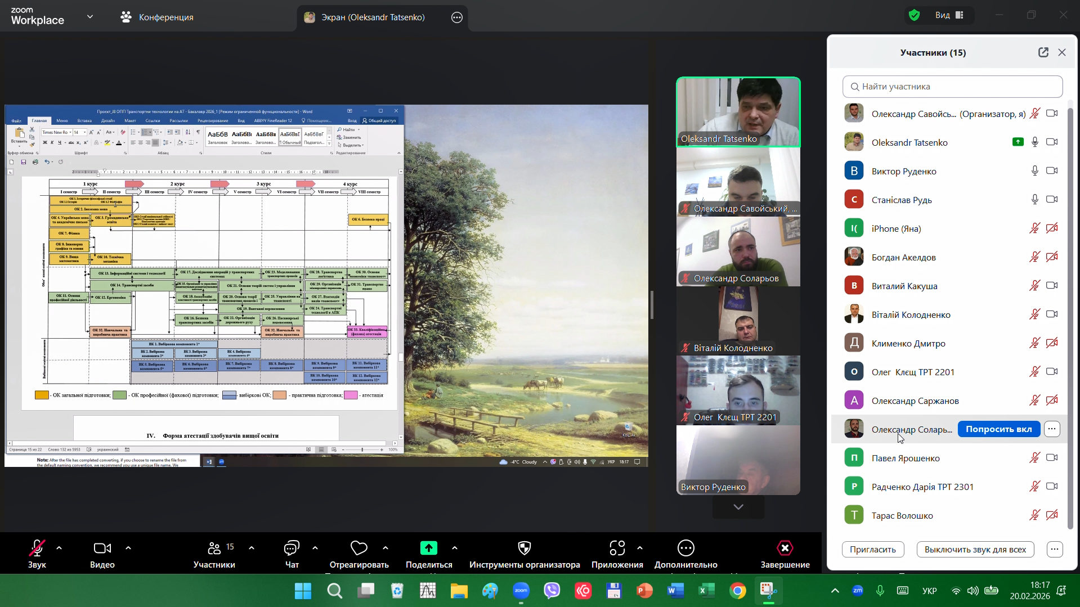Viewport: 1080px width, 607px height.
Task: Open the Chat panel icon
Action: [292, 548]
